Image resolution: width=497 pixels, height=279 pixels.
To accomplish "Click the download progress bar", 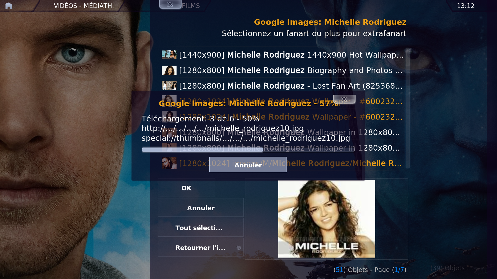I will (x=248, y=150).
